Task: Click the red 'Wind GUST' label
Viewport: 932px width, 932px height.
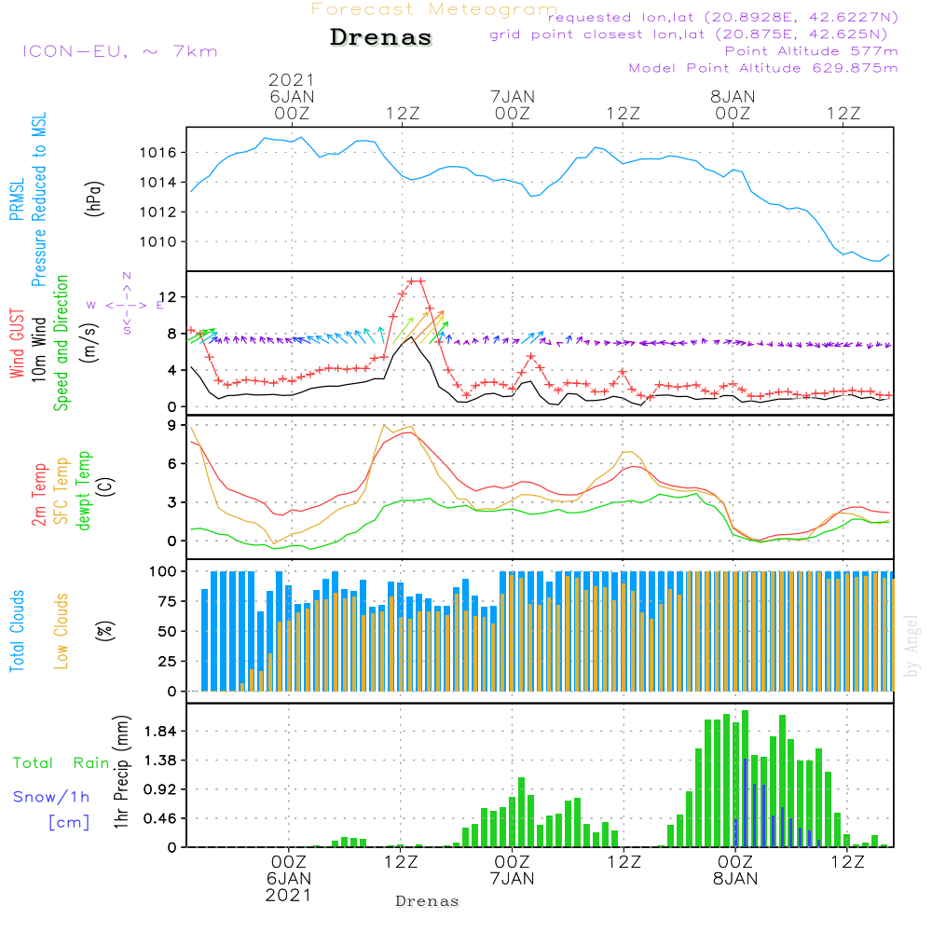Action: pyautogui.click(x=17, y=343)
